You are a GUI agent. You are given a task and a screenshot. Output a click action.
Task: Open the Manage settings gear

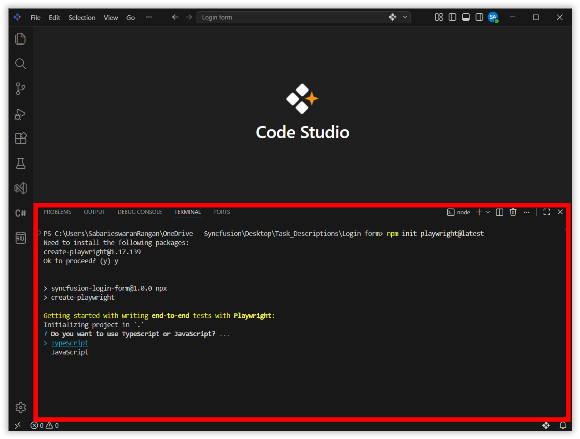coord(20,407)
